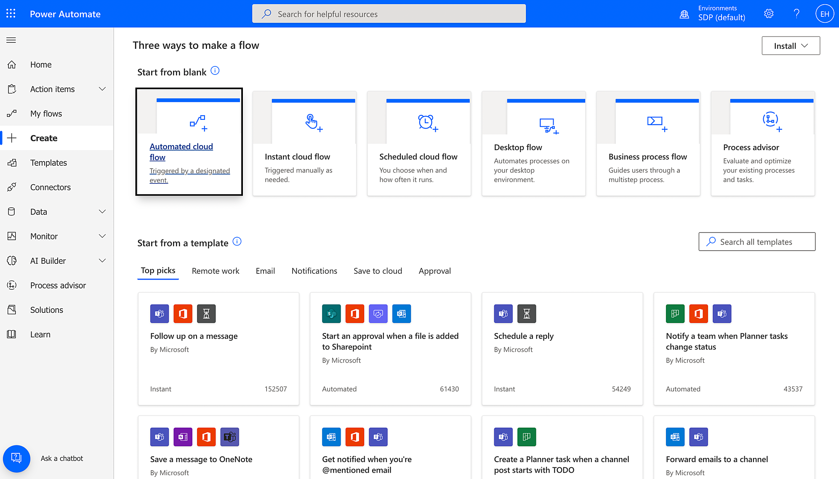
Task: Open the Desktop flow card title
Action: (x=518, y=147)
